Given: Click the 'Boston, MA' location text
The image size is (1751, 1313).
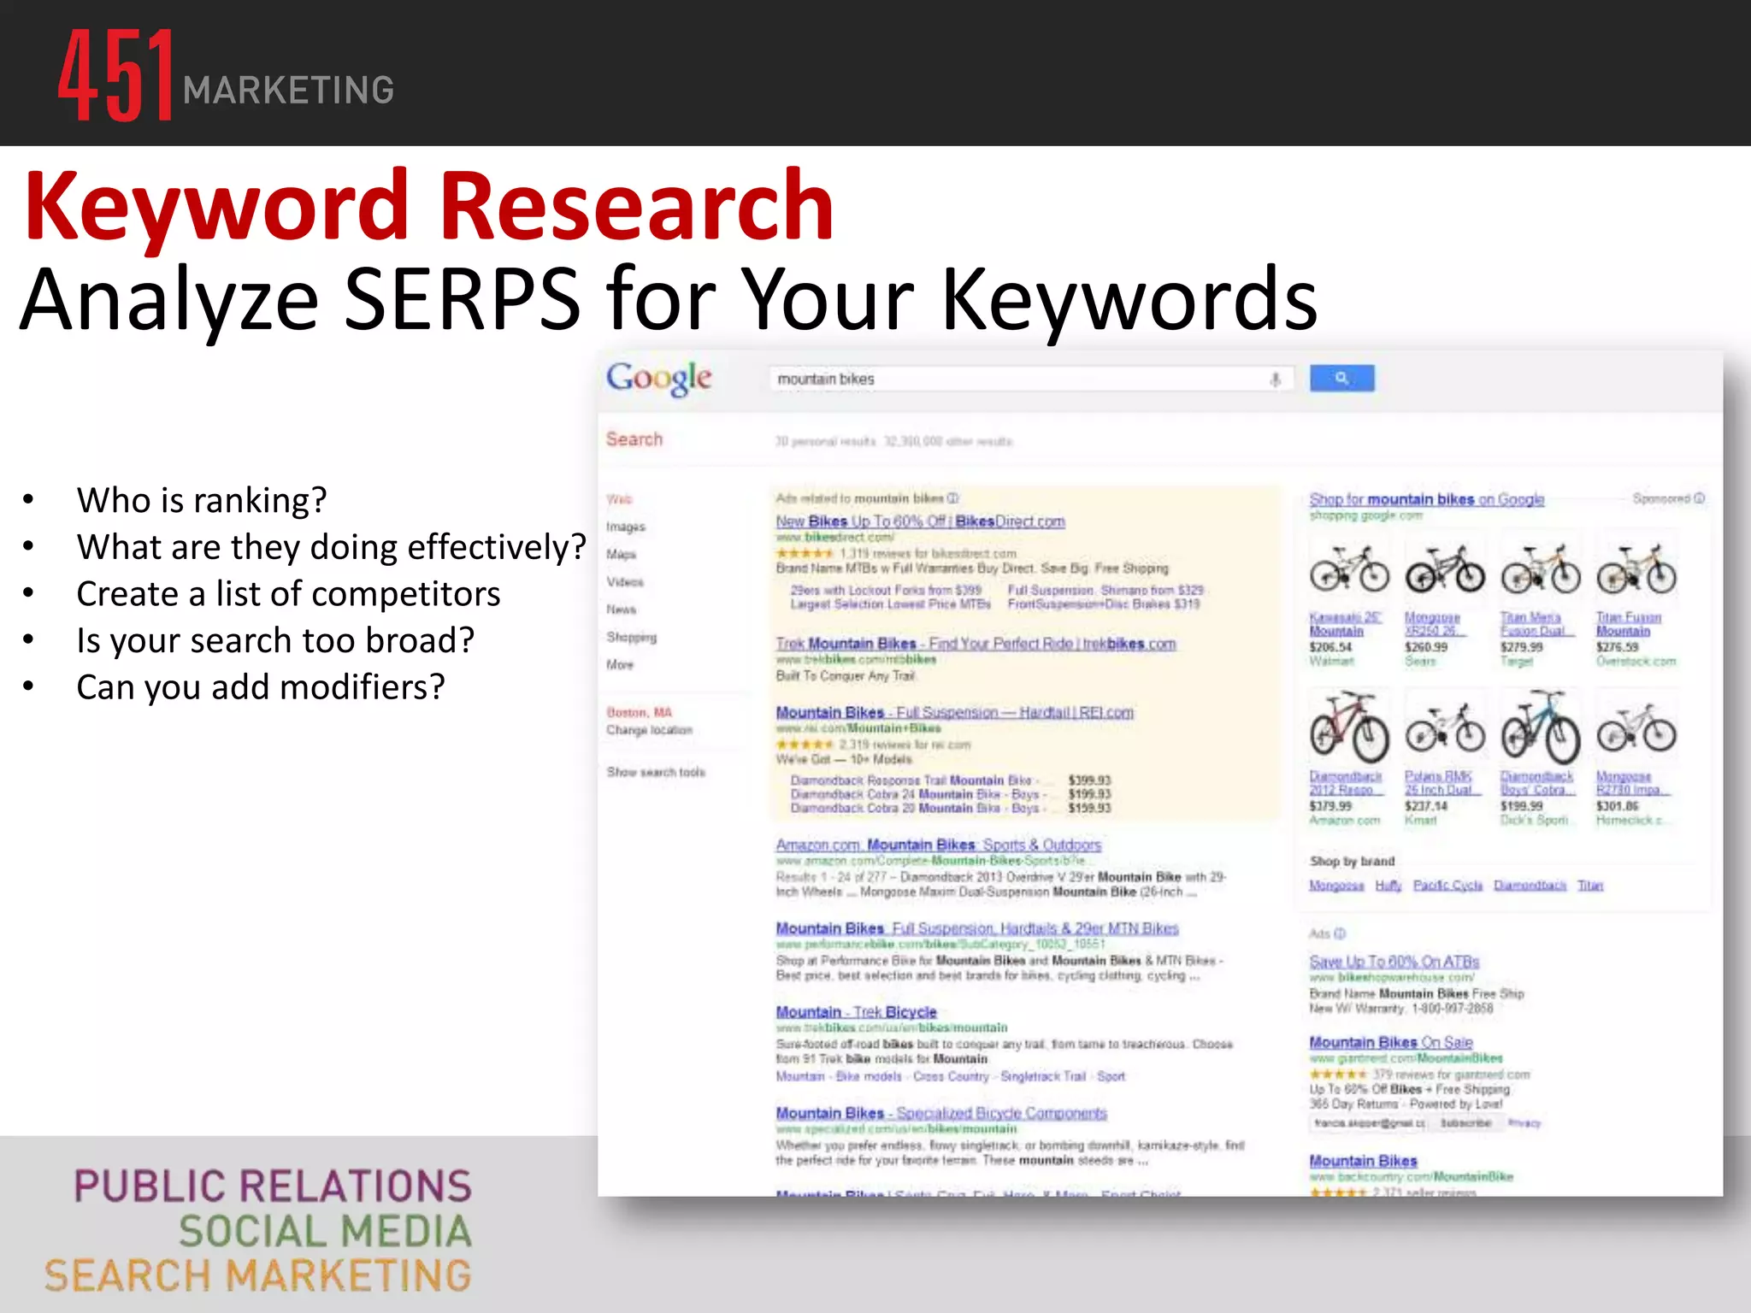Looking at the screenshot, I should click(x=639, y=712).
